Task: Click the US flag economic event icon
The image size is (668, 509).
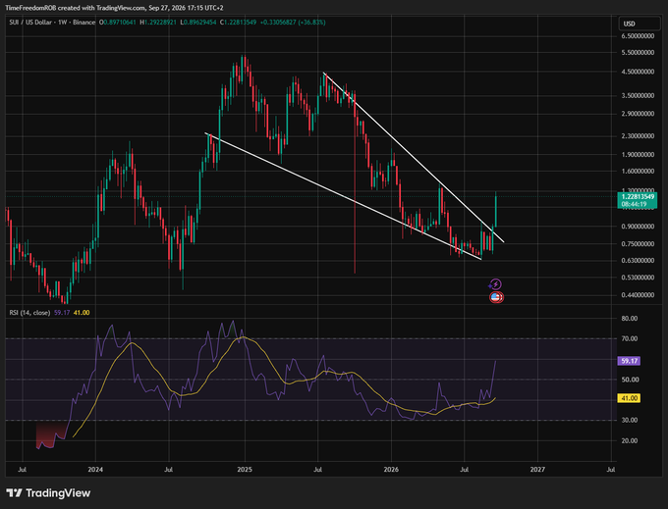Action: [496, 297]
